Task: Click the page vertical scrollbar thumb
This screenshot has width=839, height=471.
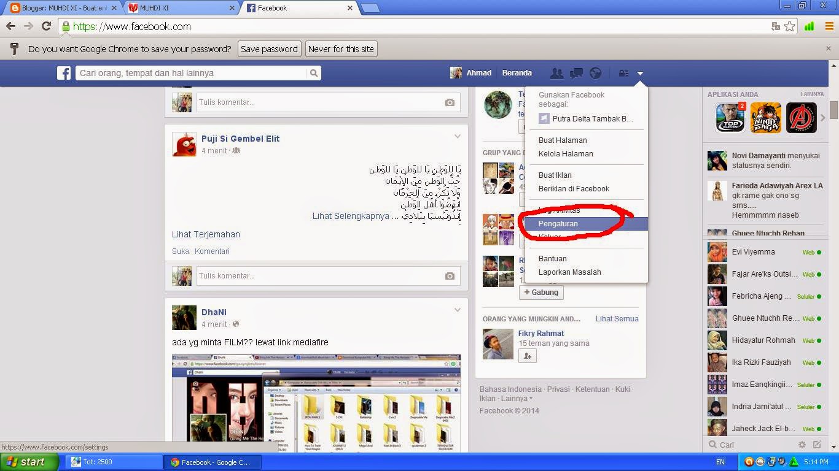Action: [x=833, y=110]
